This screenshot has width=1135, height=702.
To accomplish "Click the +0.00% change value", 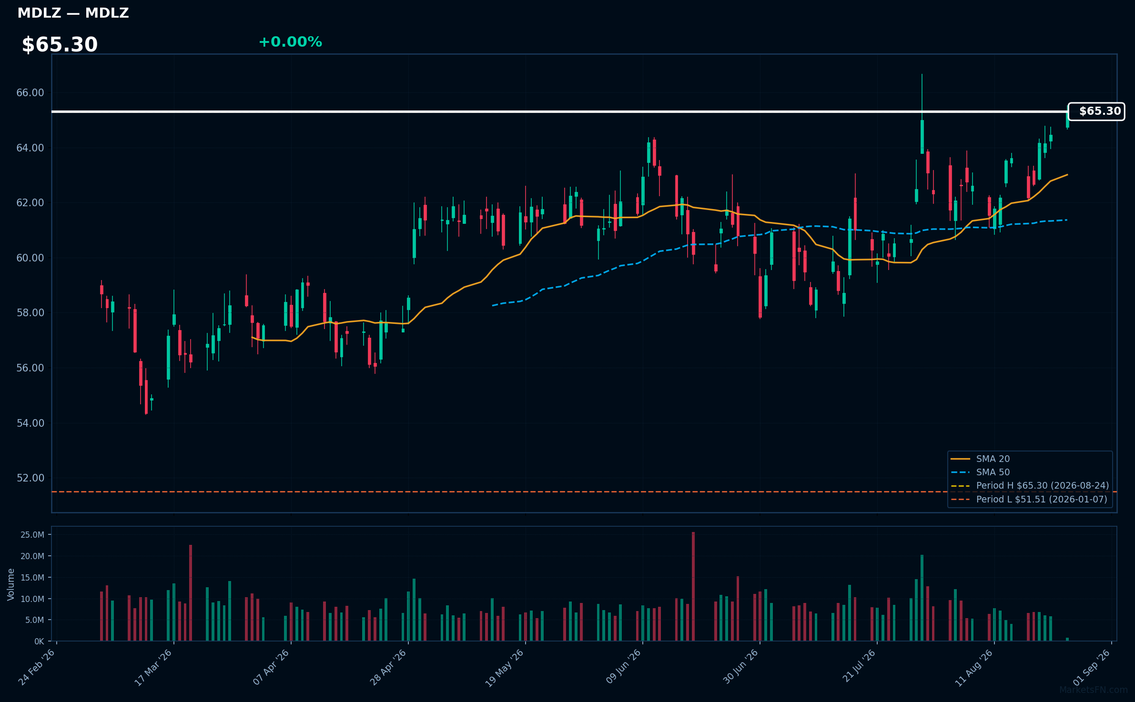I will click(x=290, y=42).
